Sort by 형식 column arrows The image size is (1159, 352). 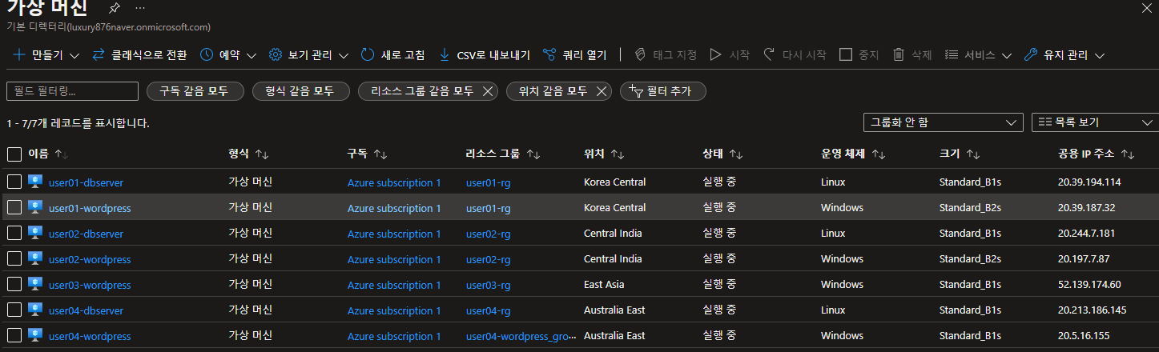coord(261,154)
